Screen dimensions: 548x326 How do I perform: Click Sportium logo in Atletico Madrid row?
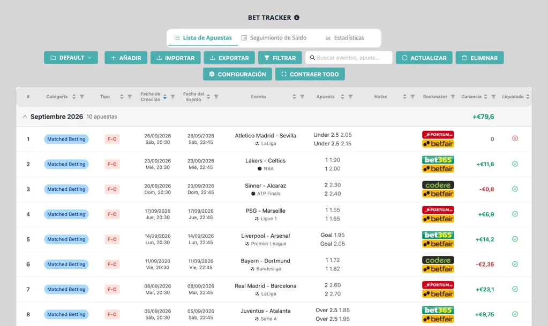(438, 135)
